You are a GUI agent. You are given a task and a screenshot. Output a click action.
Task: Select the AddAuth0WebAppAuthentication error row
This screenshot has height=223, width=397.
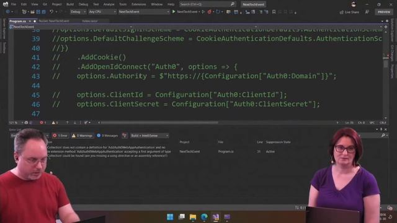click(x=167, y=151)
